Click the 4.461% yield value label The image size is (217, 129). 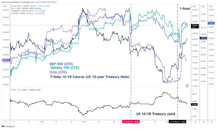tap(194, 105)
